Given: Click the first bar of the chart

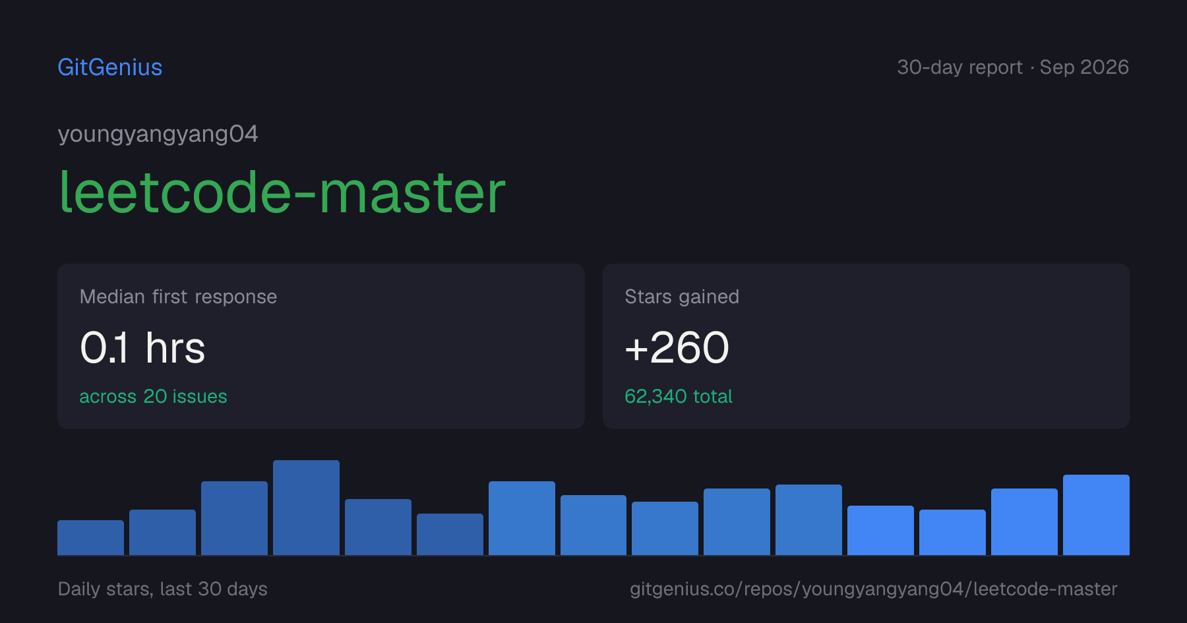Looking at the screenshot, I should point(90,537).
